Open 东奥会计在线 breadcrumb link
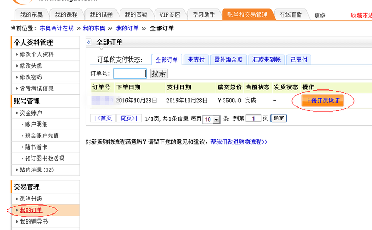372x230 pixels. click(57, 28)
